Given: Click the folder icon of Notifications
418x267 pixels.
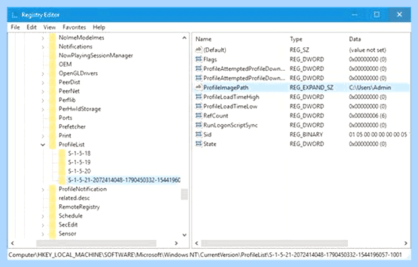Looking at the screenshot, I should tap(53, 47).
